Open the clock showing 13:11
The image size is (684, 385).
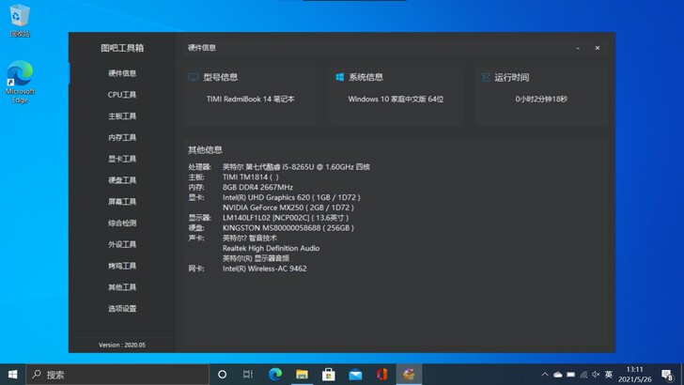pos(635,374)
